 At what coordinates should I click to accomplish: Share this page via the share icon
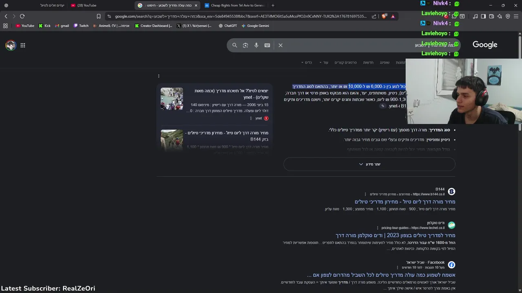tap(374, 16)
